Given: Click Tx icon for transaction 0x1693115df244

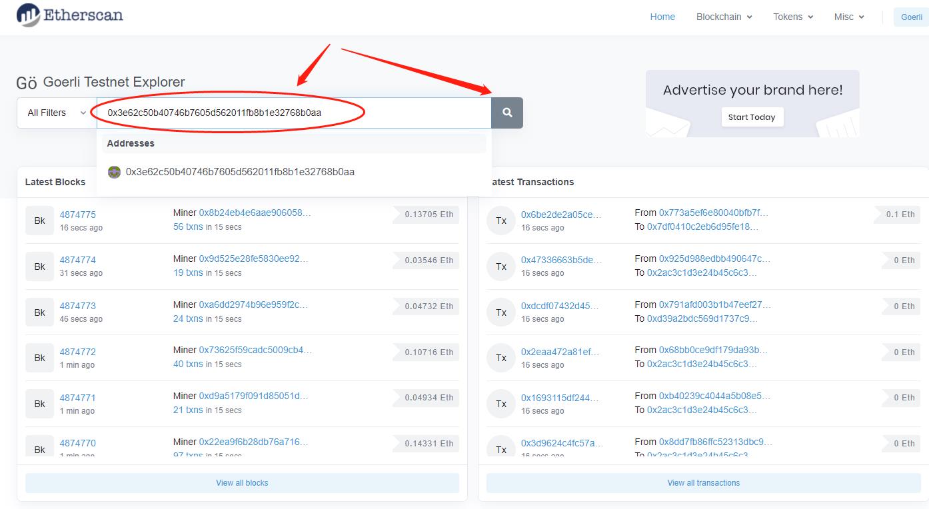Looking at the screenshot, I should 501,404.
